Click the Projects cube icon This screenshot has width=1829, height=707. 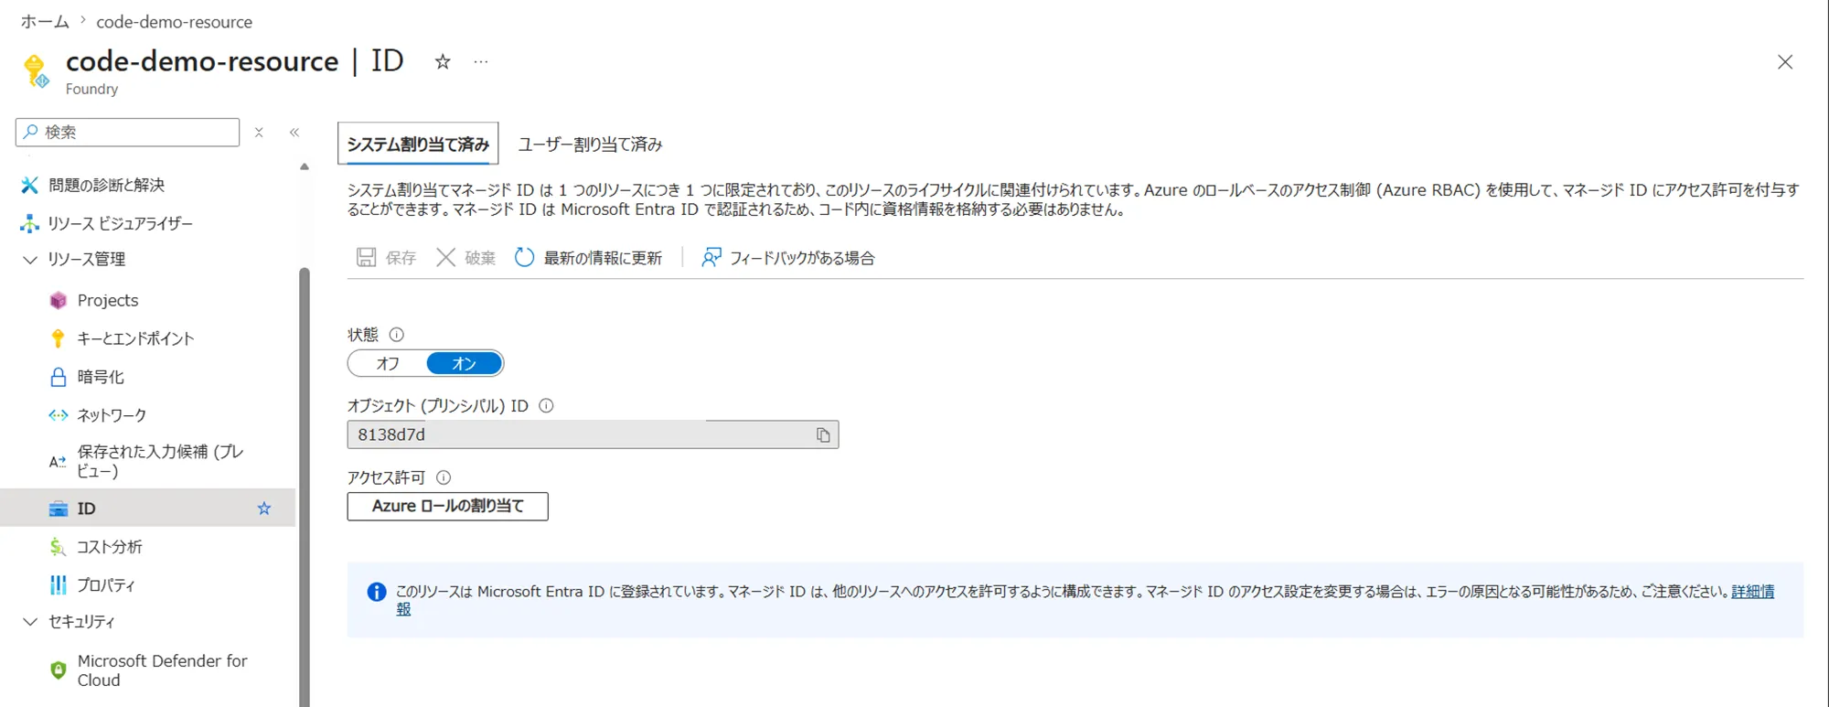click(59, 300)
